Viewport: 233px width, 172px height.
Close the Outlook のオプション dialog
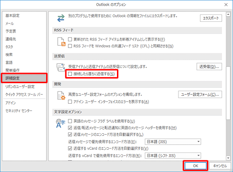pos(226,5)
